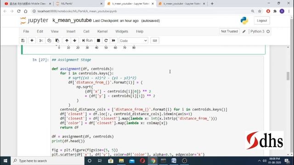Open the browser extensions puzzle icon
This screenshot has width=294, height=165.
click(x=275, y=11)
